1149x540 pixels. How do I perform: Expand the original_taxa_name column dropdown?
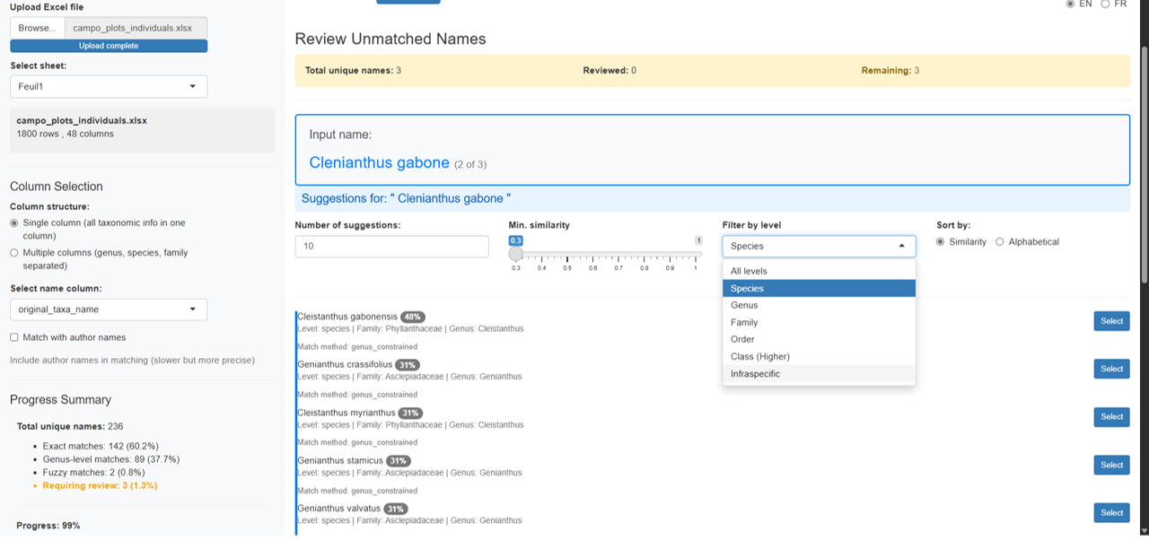click(x=109, y=309)
